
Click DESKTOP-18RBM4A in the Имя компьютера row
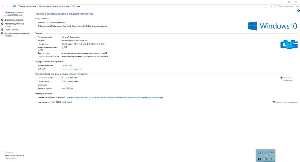69,78
